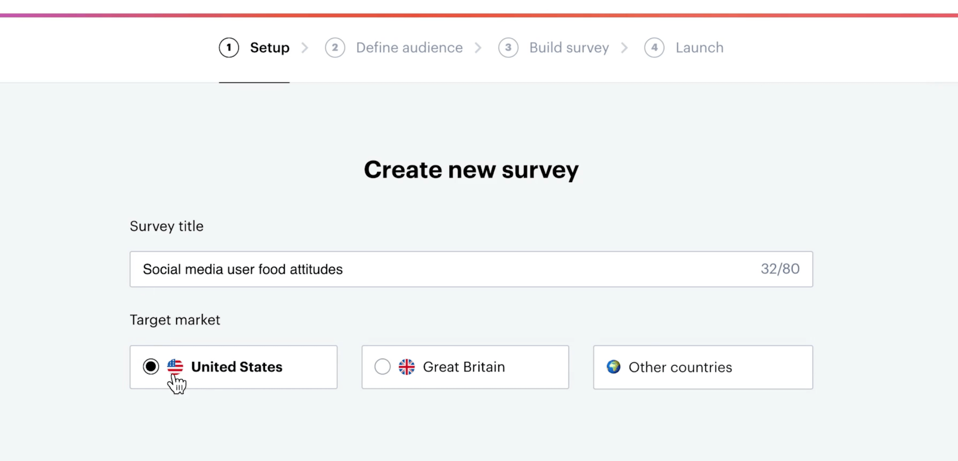Select the Setup step label
Image resolution: width=958 pixels, height=461 pixels.
270,47
